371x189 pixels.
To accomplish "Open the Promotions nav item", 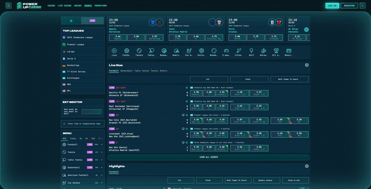I will pyautogui.click(x=100, y=6).
